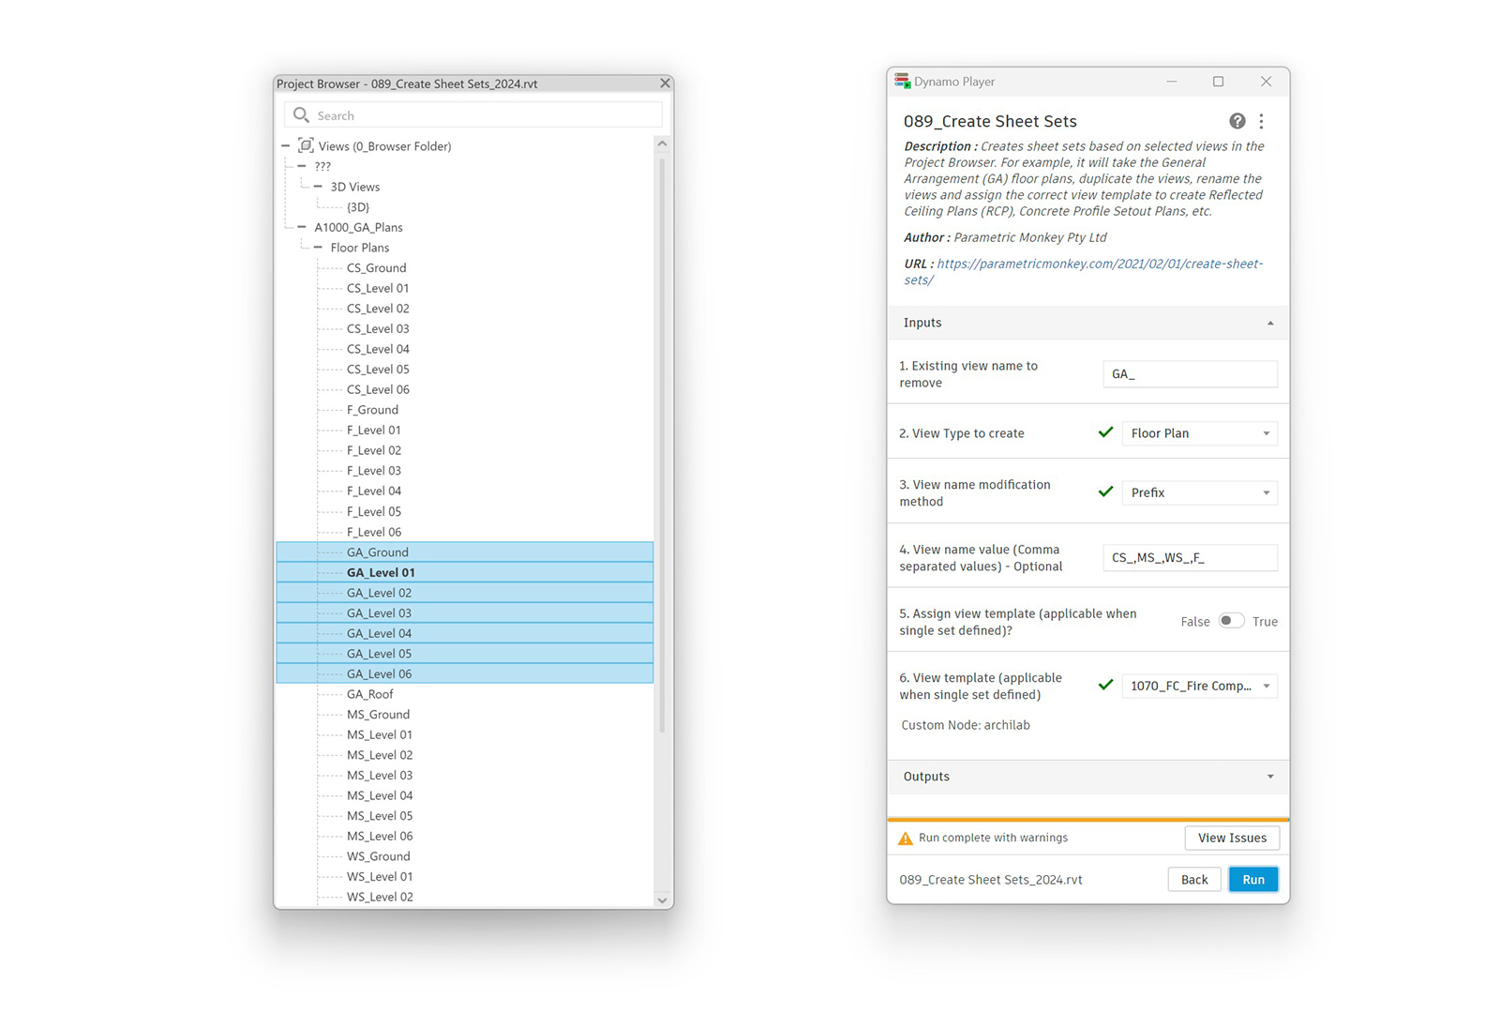Click the search magnifier icon in Project Browser
The image size is (1500, 1013).
click(301, 115)
